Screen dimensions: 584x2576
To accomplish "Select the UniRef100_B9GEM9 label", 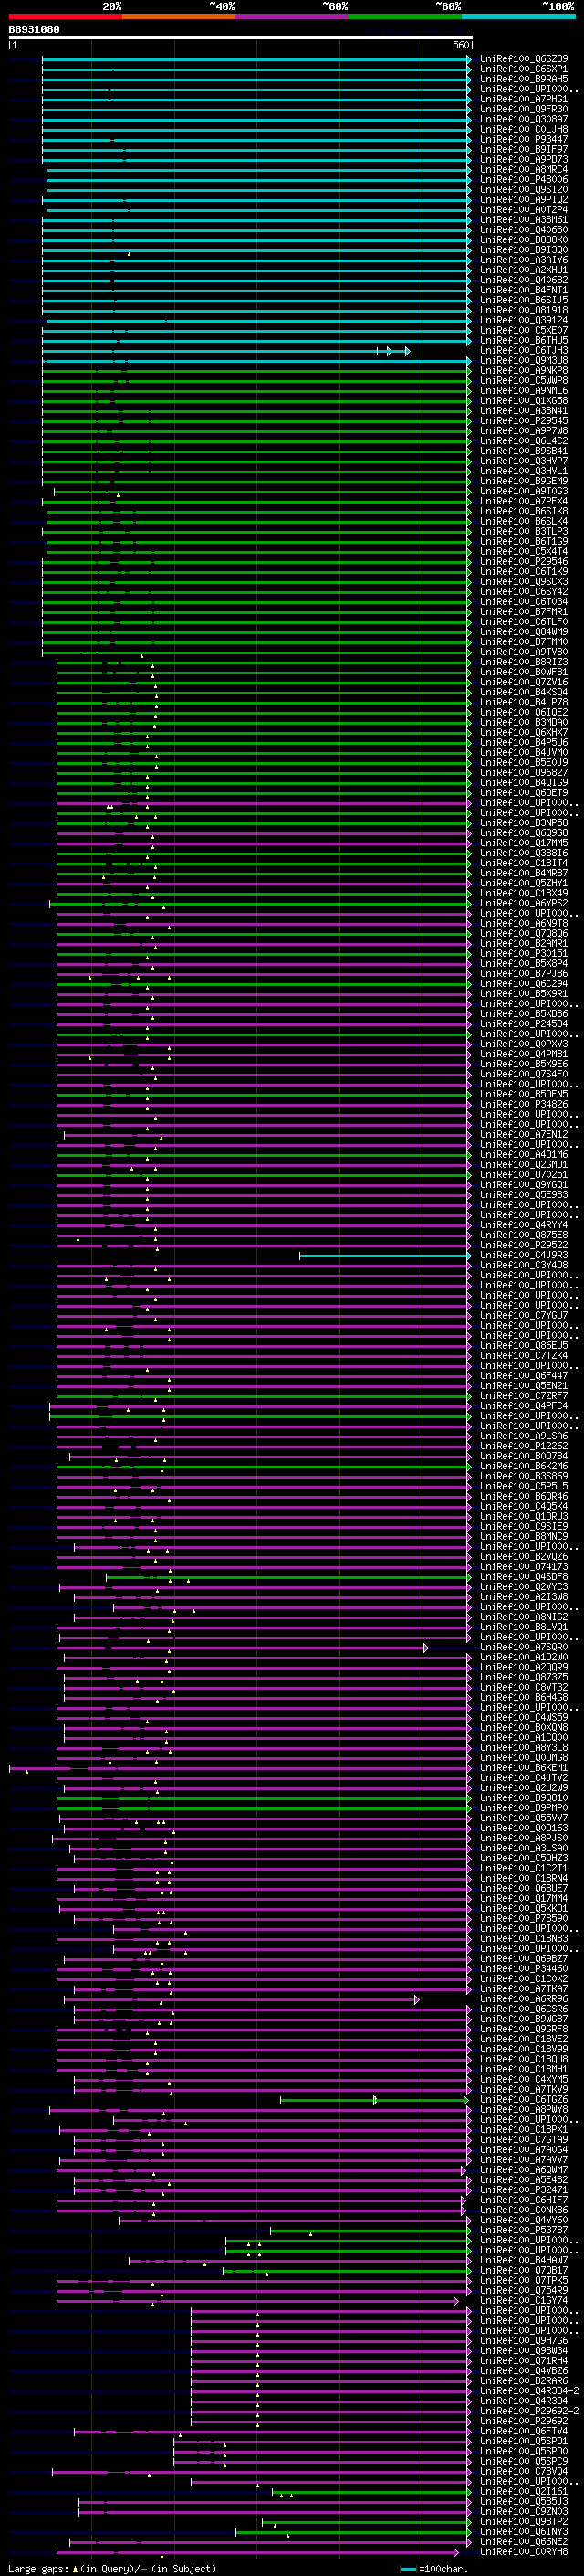I will [524, 481].
